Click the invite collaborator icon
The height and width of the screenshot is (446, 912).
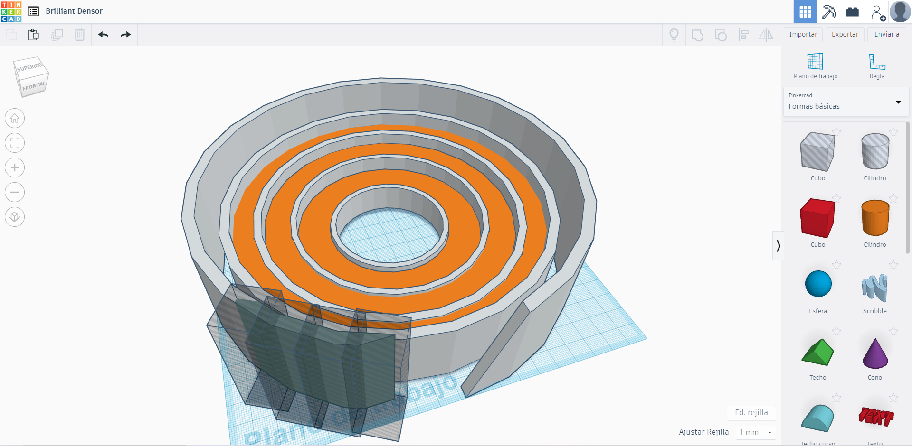(x=878, y=12)
